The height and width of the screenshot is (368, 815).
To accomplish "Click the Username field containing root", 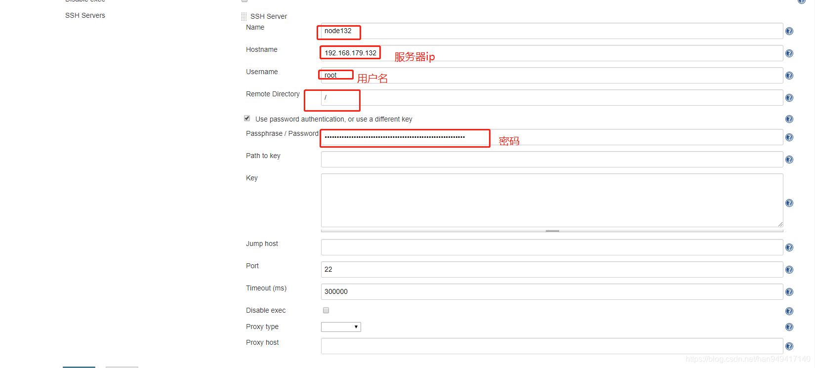I will (x=552, y=76).
